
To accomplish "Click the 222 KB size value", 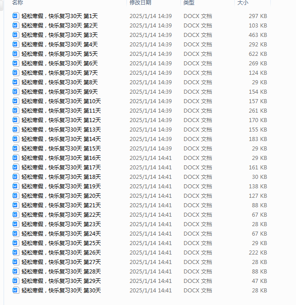I will [x=258, y=253].
